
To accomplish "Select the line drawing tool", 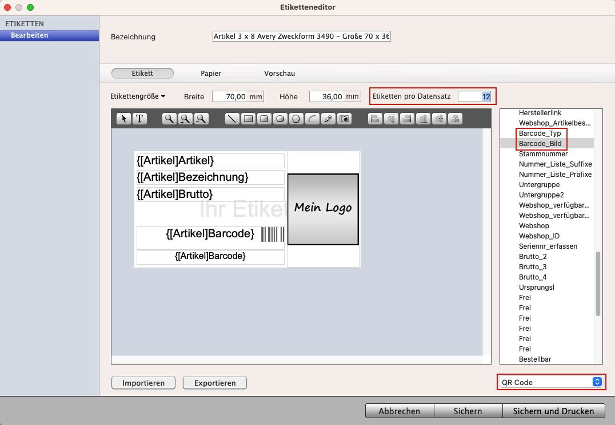I will (x=232, y=119).
